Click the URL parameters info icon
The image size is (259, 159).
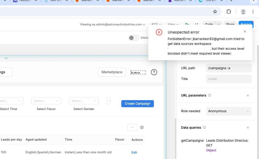[210, 95]
